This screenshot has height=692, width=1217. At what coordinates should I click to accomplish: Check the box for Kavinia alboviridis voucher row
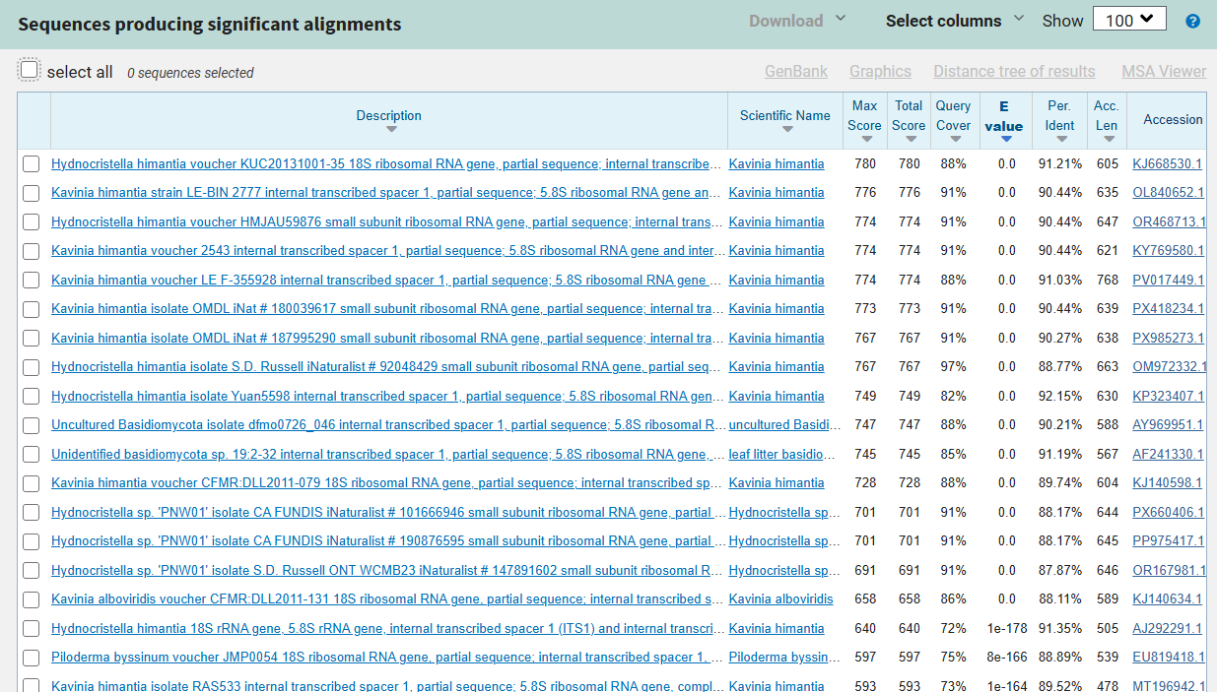(x=32, y=599)
